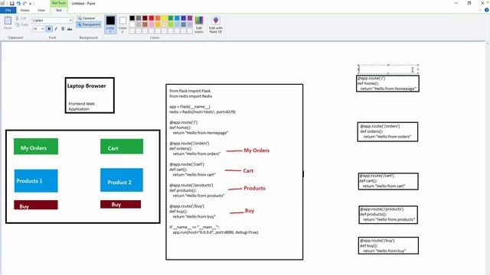Paste clipboard contents with Paste icon
This screenshot has height=275, width=490.
click(x=8, y=21)
